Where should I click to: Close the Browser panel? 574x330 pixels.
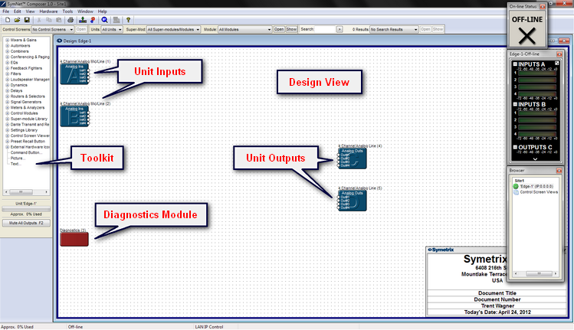[x=559, y=171]
